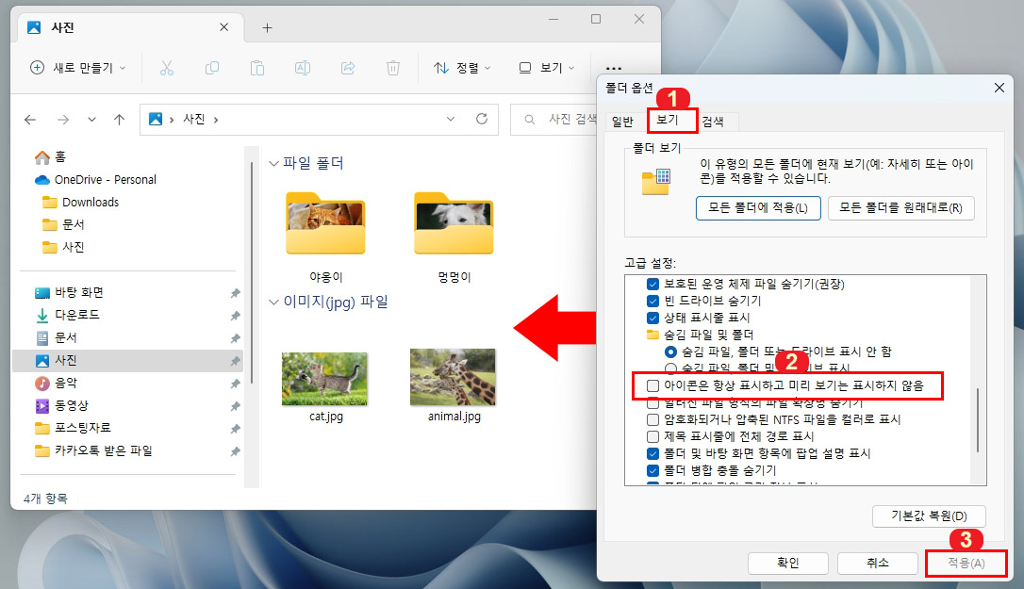Enable '아이콘은 항상 표시하고 미리 보기는 표시하지 않음' checkbox
The height and width of the screenshot is (589, 1024).
tap(652, 385)
